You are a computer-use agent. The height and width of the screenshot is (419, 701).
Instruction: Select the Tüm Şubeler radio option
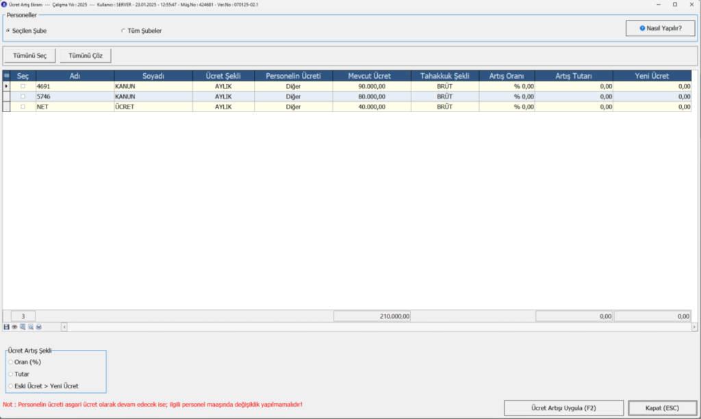click(142, 31)
